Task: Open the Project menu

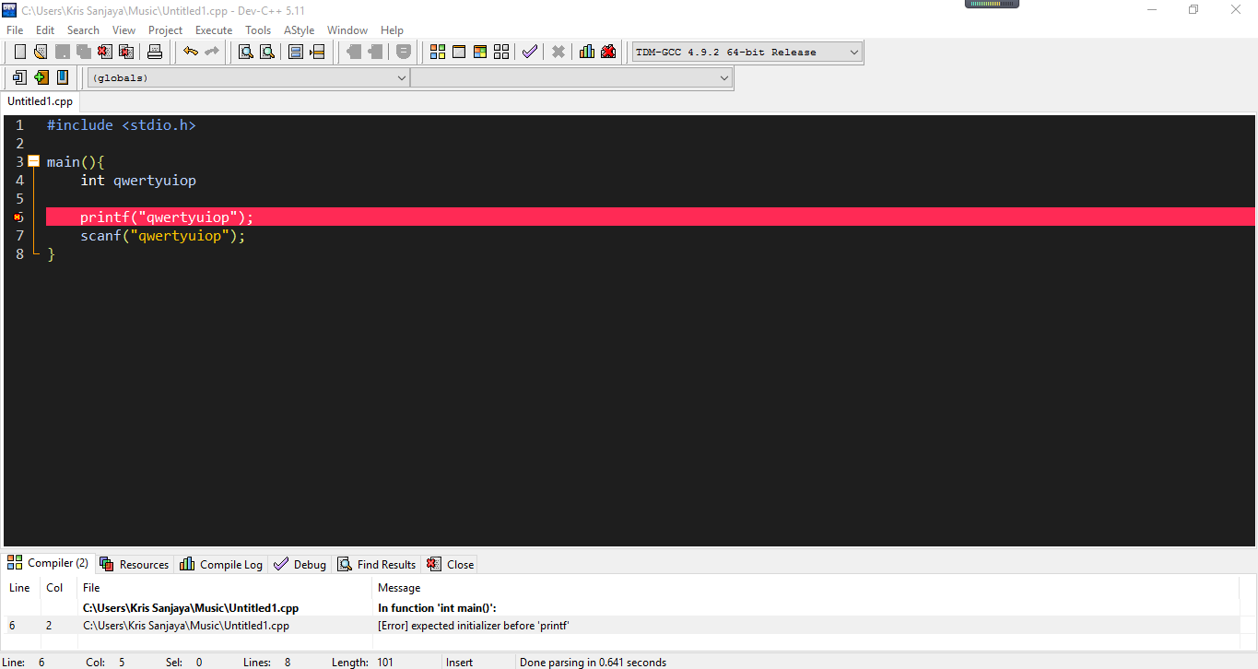Action: point(166,30)
